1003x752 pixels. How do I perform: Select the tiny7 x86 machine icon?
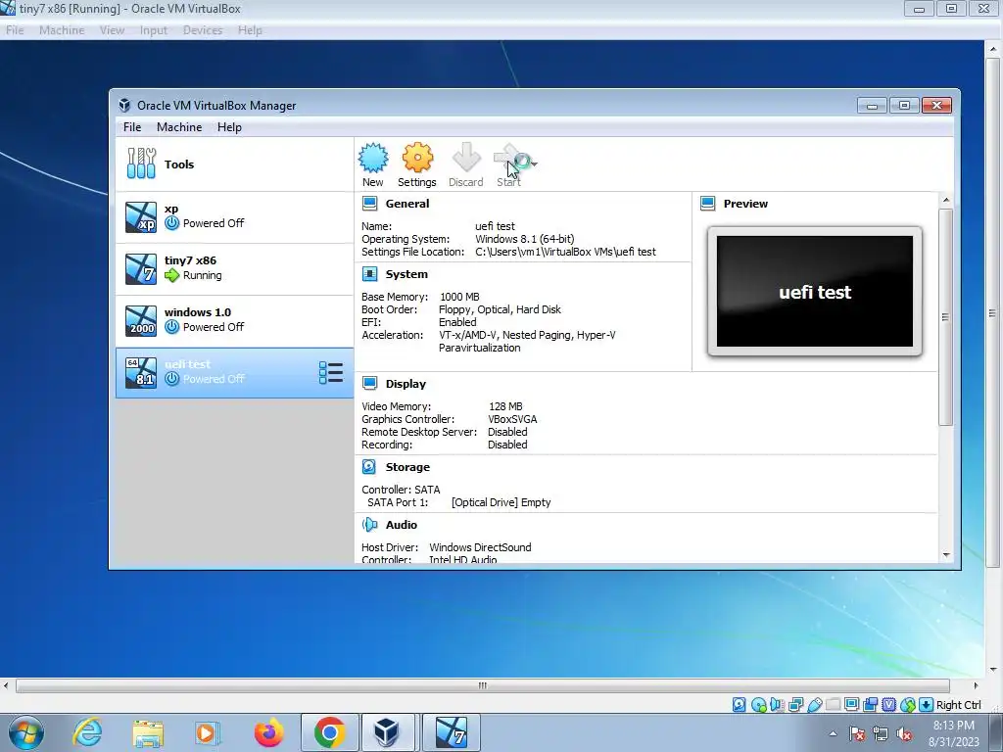click(141, 268)
